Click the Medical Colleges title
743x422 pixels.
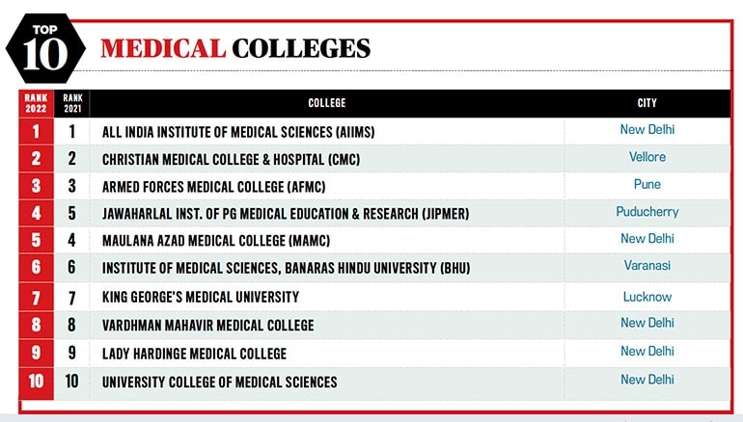click(234, 48)
